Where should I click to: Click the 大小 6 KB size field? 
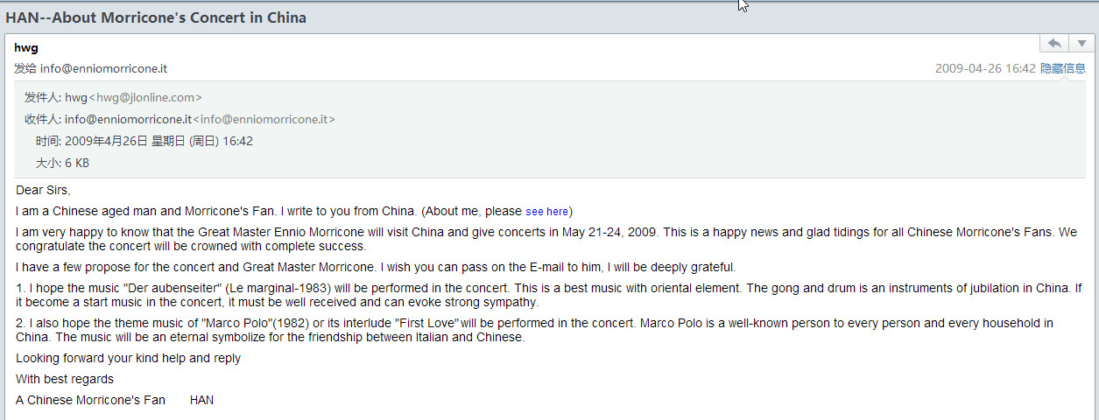[x=61, y=163]
